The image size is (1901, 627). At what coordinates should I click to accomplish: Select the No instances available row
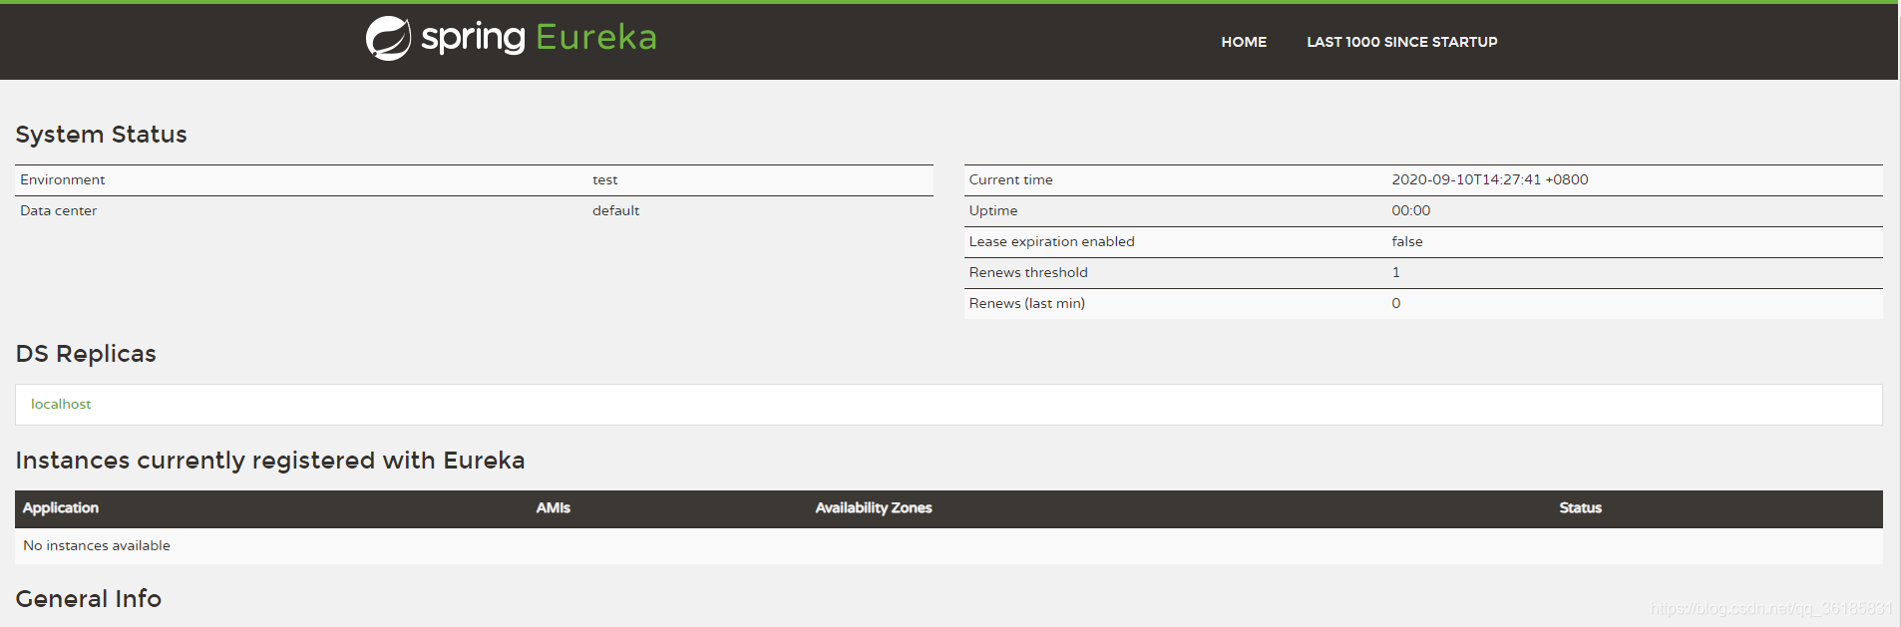pyautogui.click(x=949, y=545)
